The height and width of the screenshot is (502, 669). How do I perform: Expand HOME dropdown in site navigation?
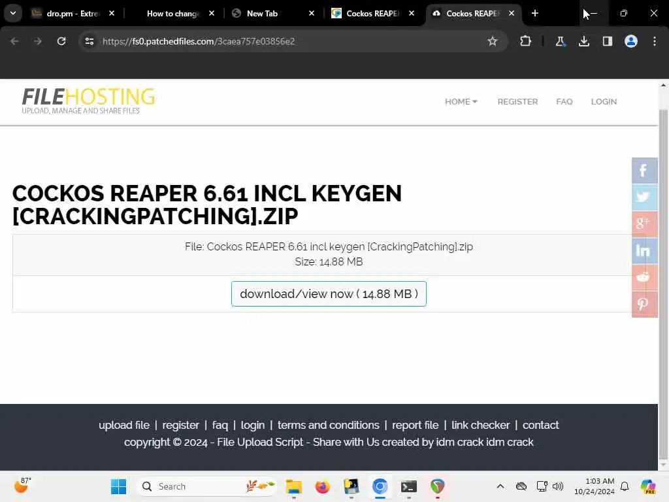tap(461, 101)
